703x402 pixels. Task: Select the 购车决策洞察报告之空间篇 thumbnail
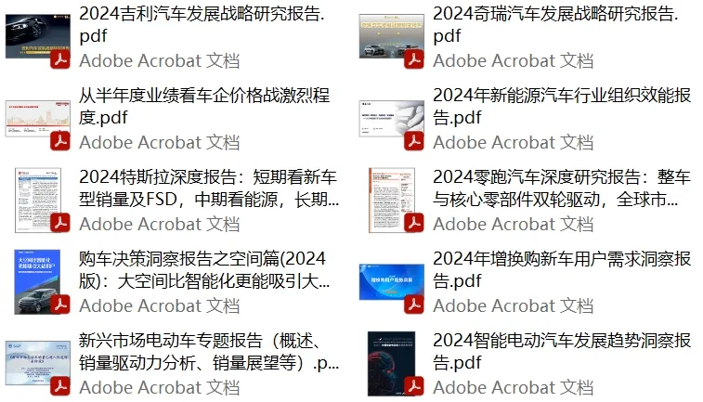coord(38,282)
